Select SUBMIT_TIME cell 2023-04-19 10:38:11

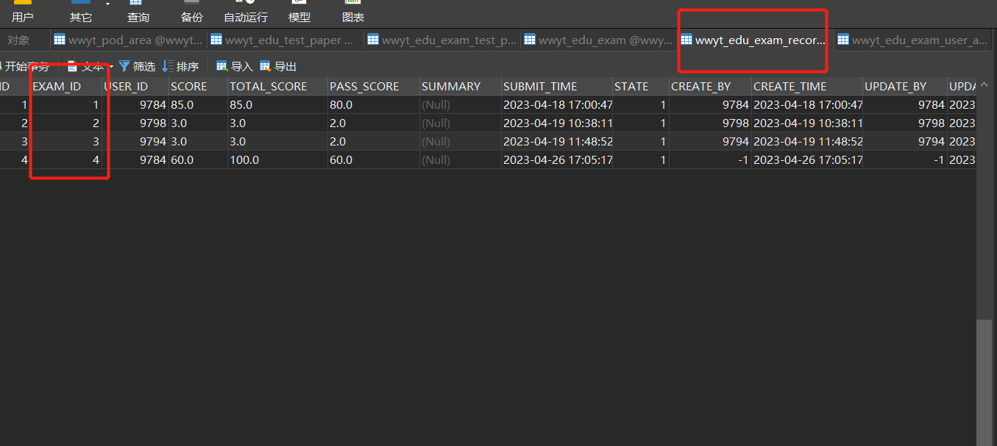click(x=557, y=123)
